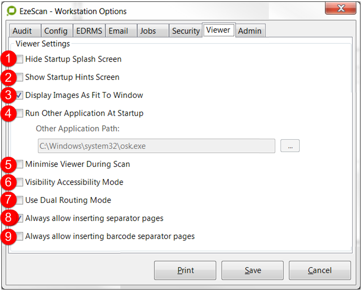Viewport: 361px width, 290px height.
Task: Enable Run Other Application At Startup
Action: [19, 113]
